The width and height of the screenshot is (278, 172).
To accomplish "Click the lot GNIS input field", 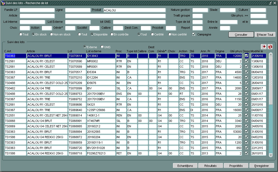I will [x=139, y=22].
